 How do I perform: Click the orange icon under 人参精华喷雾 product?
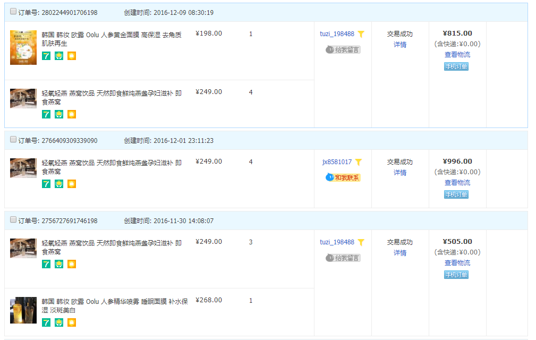72,322
